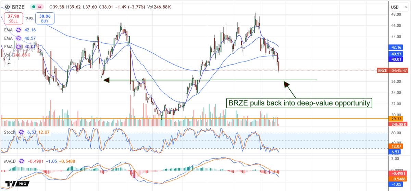Click the MACD indicator refresh icon

22,161
